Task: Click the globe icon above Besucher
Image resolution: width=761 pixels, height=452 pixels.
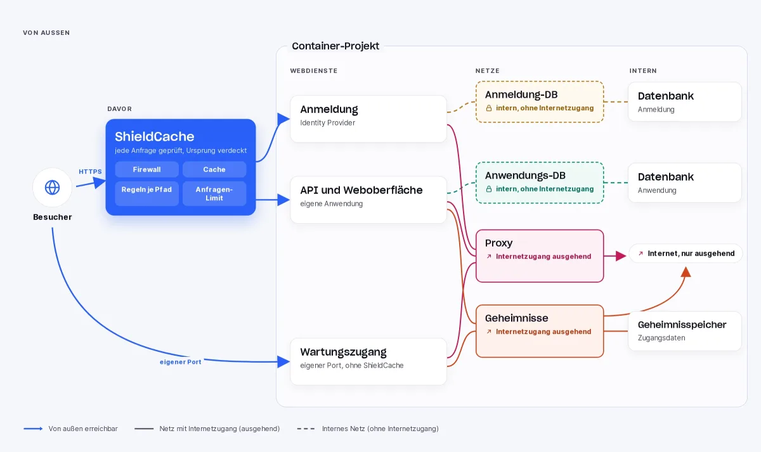Action: (x=52, y=187)
